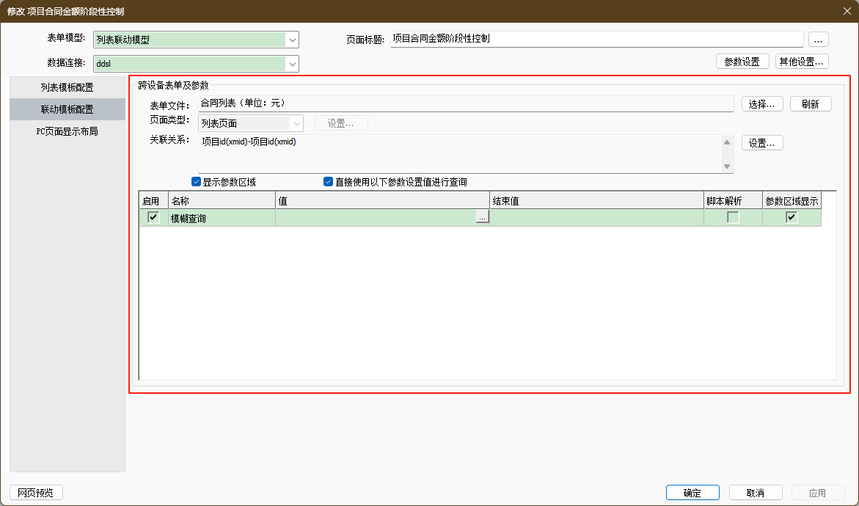Screen dimensions: 859x506
Task: Enable 脚本解析 checkbox for 模糊查询 row
Action: click(x=733, y=217)
